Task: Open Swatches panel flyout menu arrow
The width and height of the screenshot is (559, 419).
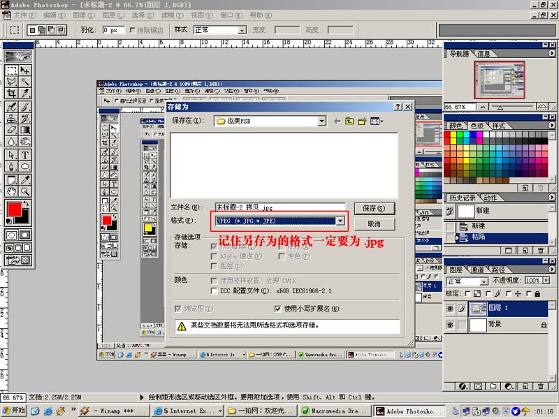Action: click(x=551, y=125)
